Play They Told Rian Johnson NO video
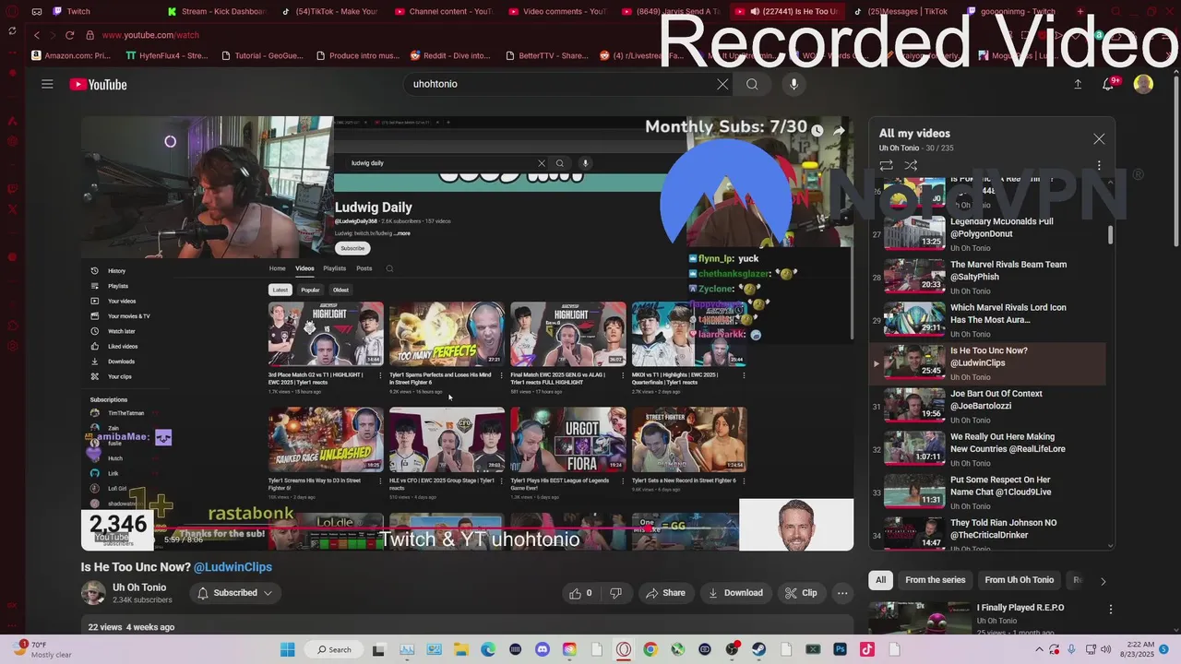 pyautogui.click(x=987, y=535)
